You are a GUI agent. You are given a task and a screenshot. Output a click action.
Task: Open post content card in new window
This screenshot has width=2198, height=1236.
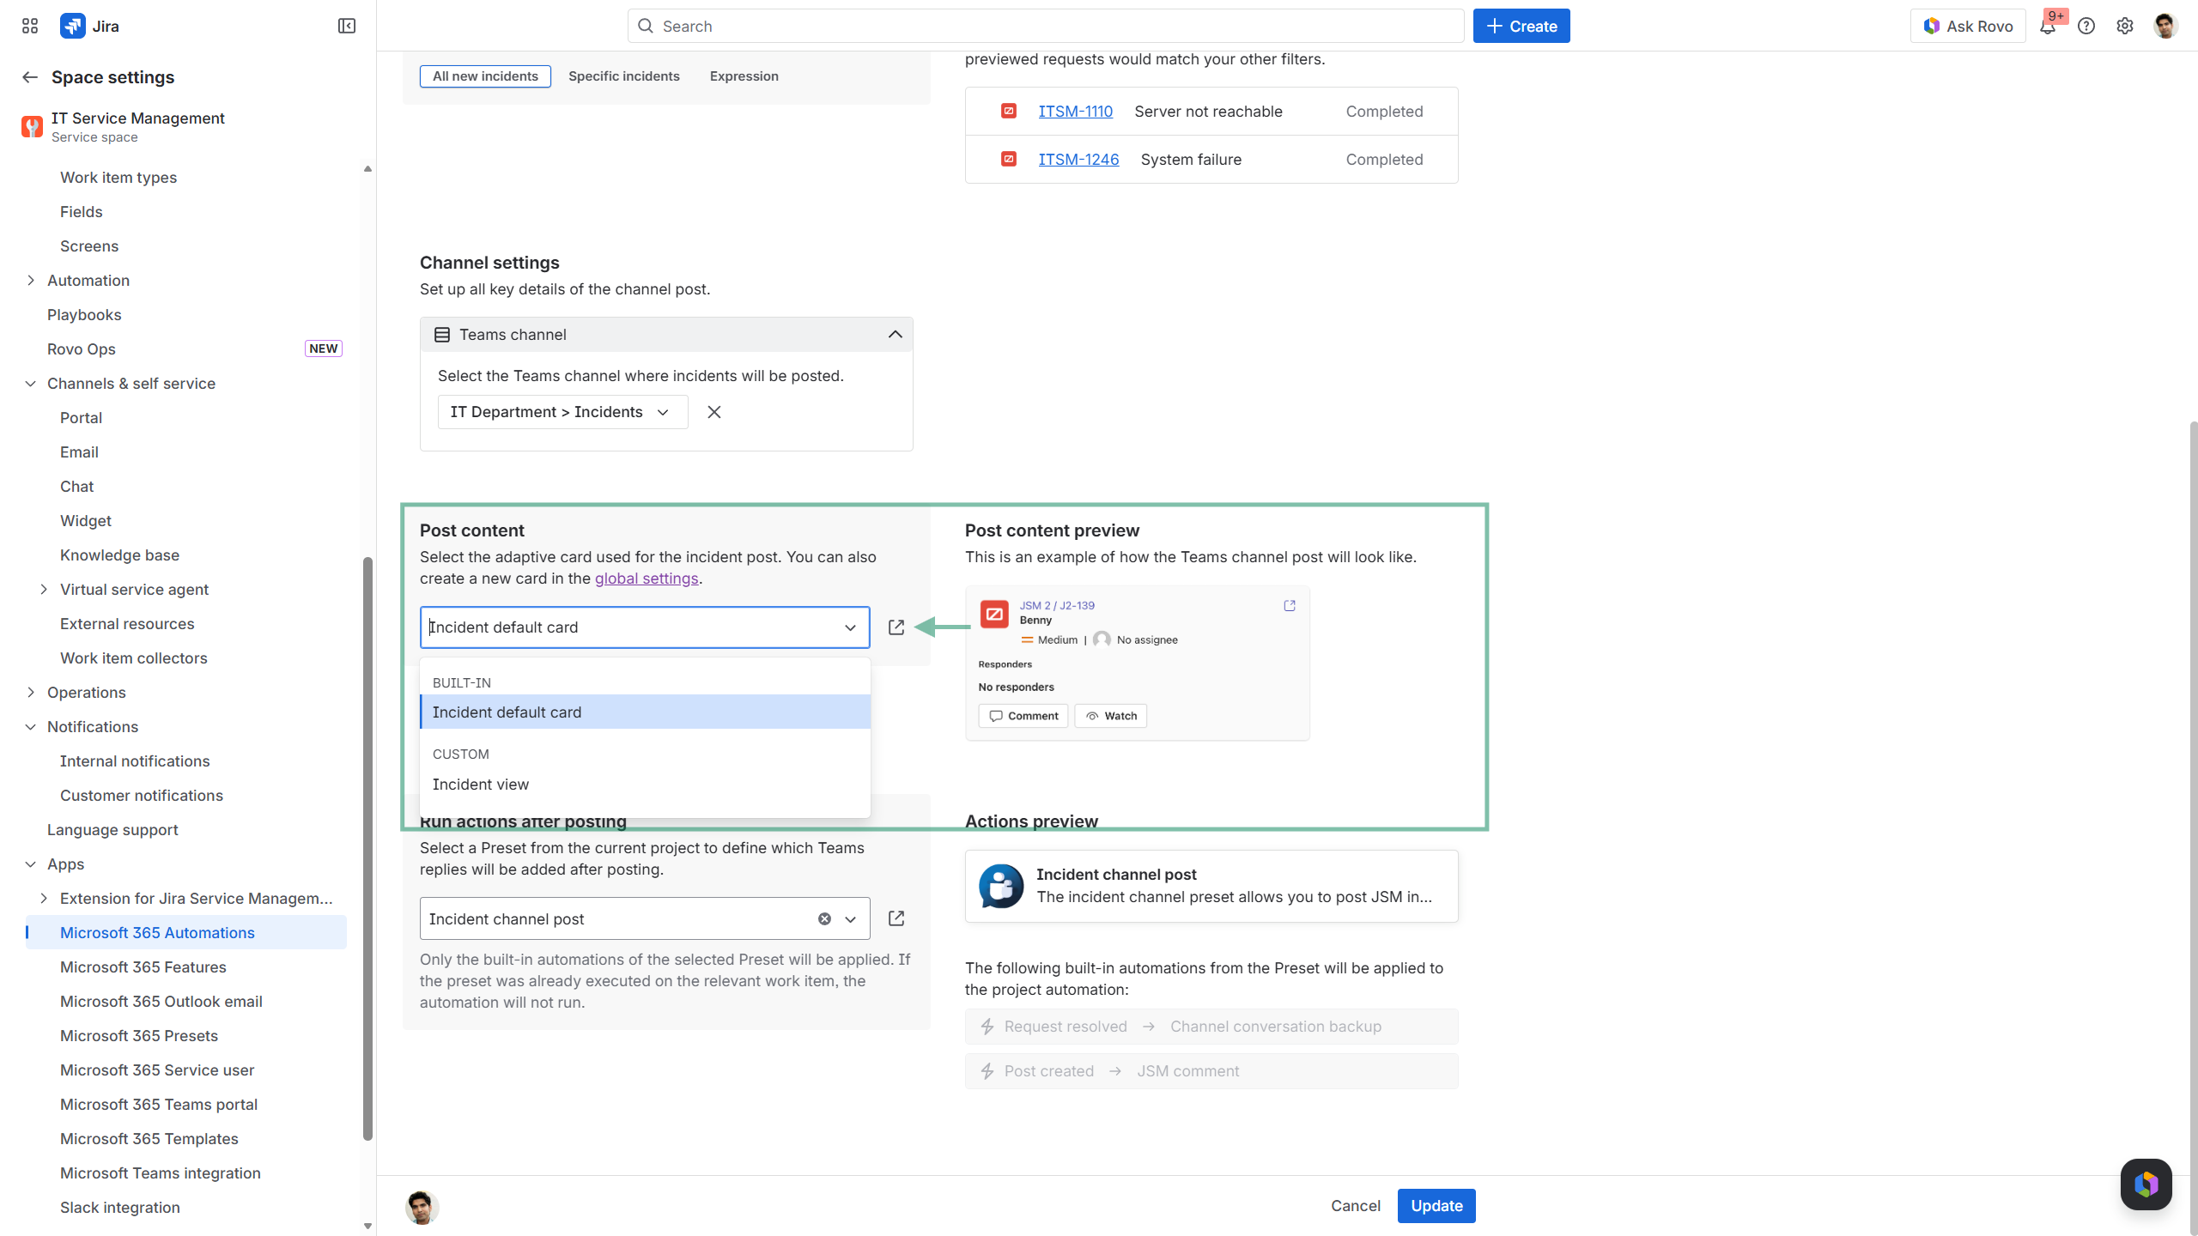click(896, 627)
